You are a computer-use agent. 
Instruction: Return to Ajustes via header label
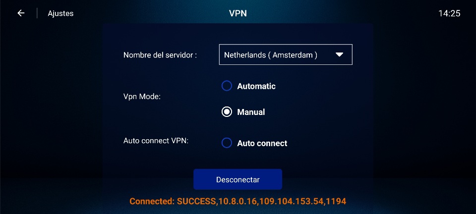coord(60,13)
